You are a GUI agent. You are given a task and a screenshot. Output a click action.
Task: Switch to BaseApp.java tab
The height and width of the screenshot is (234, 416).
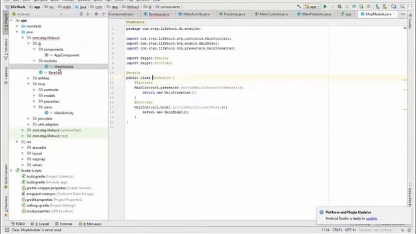tap(159, 14)
